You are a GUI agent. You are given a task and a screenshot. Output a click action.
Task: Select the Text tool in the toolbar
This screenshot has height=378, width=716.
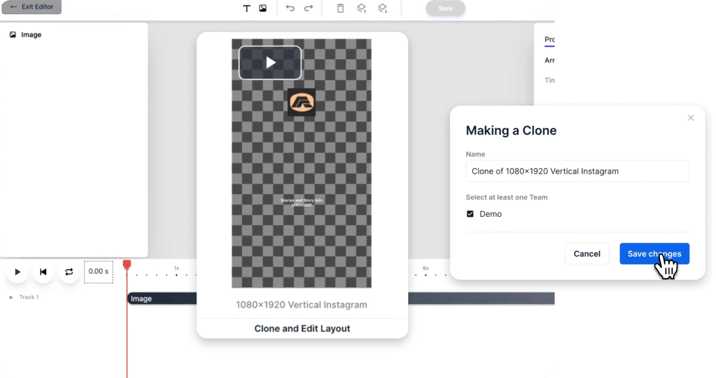pyautogui.click(x=246, y=9)
